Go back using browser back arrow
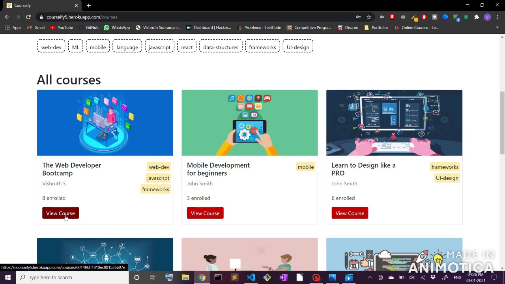Viewport: 505px width, 284px height. click(x=7, y=17)
